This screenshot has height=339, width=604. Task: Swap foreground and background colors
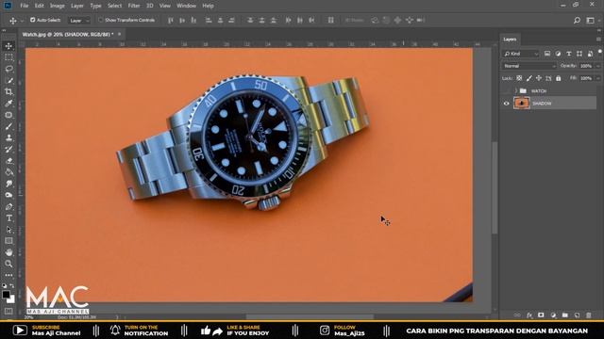(12, 286)
